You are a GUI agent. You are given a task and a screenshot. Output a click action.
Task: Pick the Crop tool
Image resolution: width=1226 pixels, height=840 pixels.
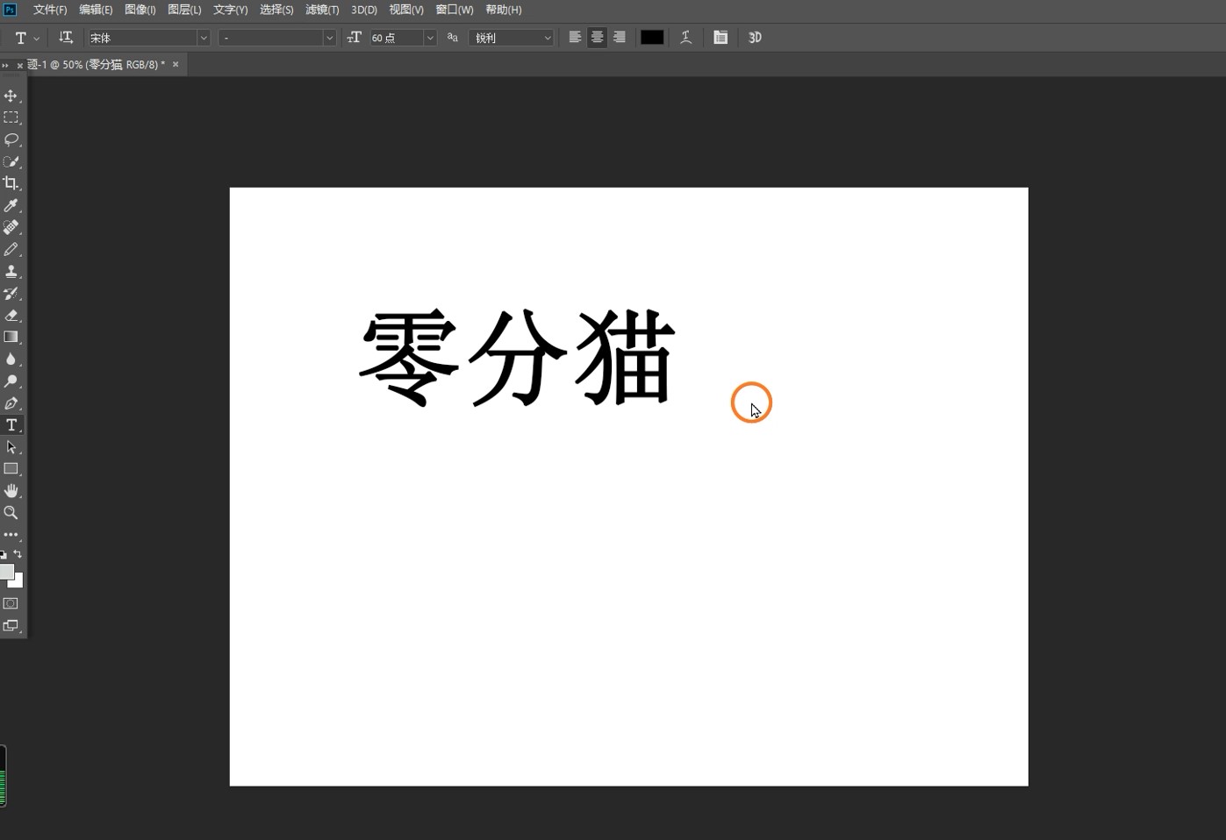pyautogui.click(x=11, y=183)
